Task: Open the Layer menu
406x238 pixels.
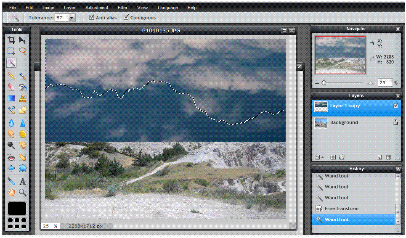Action: coord(70,8)
